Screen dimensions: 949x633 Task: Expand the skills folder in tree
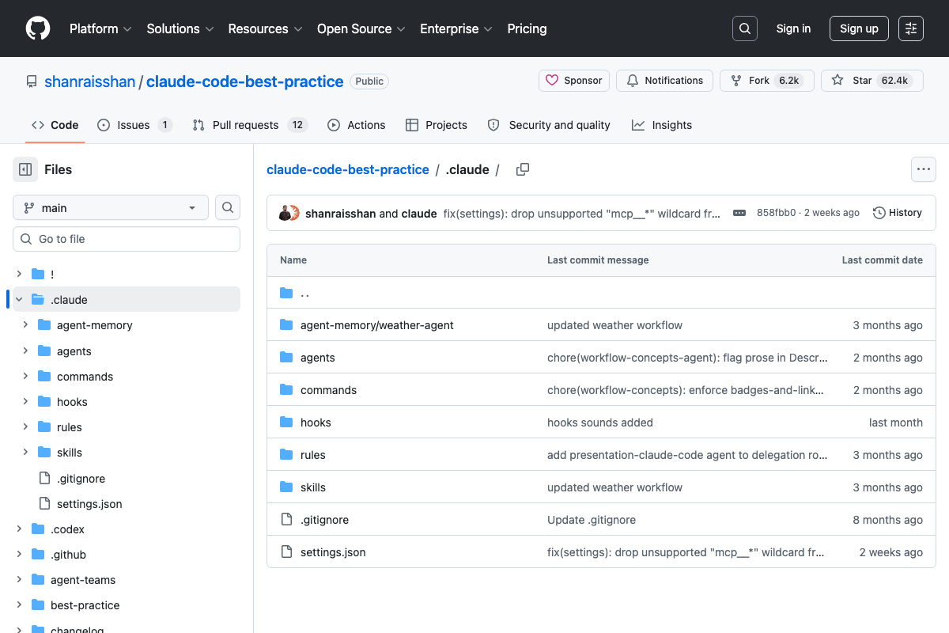point(25,452)
